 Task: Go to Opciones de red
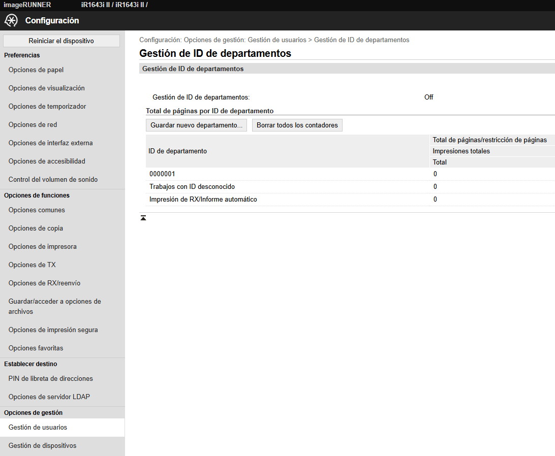pyautogui.click(x=33, y=124)
